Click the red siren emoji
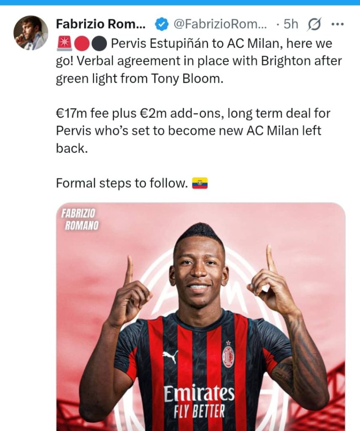This screenshot has height=431, width=360. [64, 44]
